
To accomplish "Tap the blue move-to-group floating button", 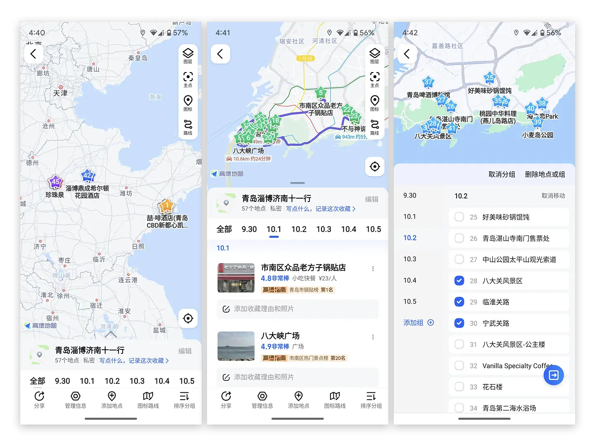I will click(x=553, y=375).
